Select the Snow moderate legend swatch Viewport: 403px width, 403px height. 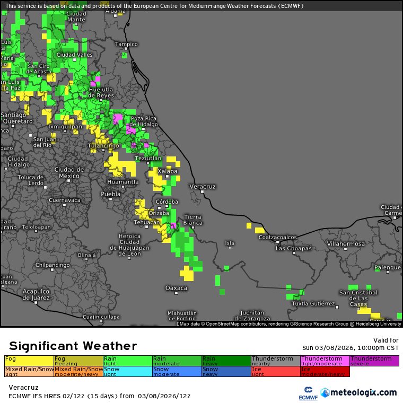coord(177,371)
